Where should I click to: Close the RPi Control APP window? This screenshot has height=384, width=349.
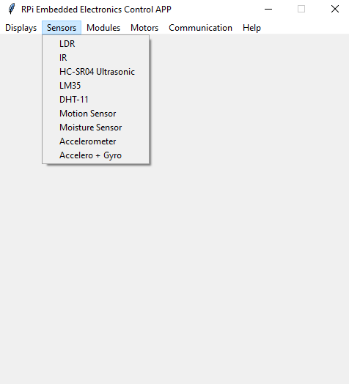click(335, 10)
